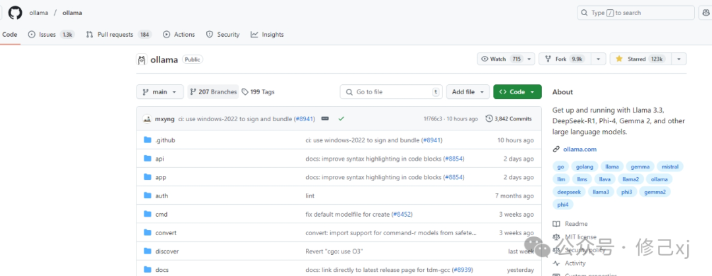This screenshot has height=276, width=712.
Task: Click the commits history clock icon
Action: tap(489, 119)
